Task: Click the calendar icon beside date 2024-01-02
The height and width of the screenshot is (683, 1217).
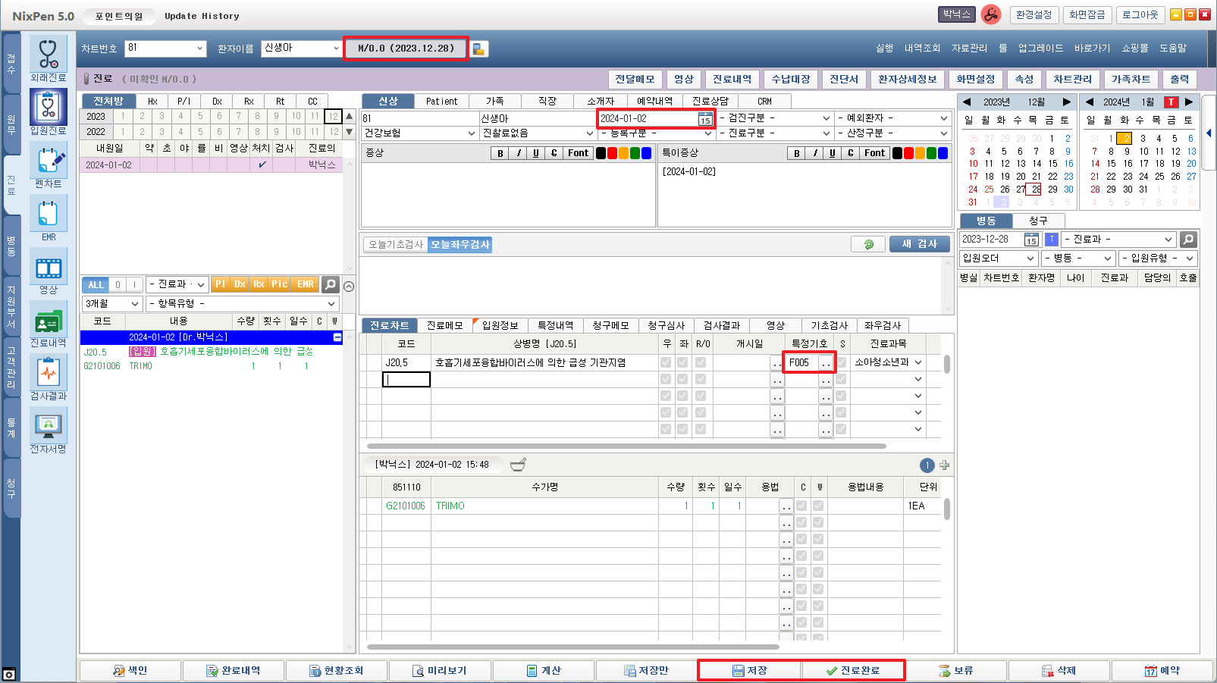Action: click(705, 119)
